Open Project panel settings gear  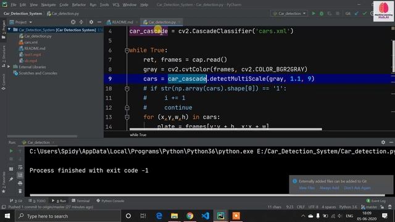pos(91,22)
